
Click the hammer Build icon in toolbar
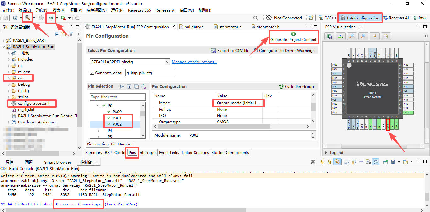(x=28, y=18)
